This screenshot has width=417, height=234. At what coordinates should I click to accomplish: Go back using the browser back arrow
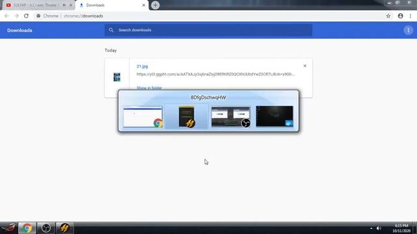coord(7,16)
